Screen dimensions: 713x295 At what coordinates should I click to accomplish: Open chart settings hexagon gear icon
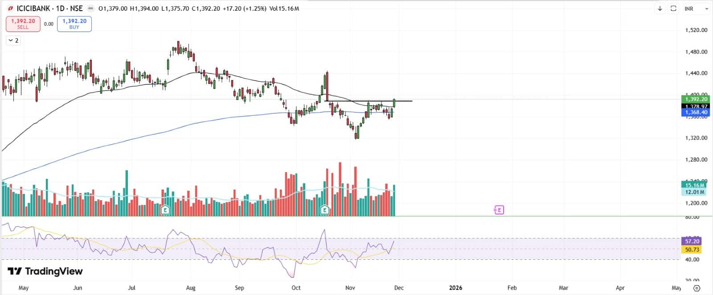pos(697,288)
